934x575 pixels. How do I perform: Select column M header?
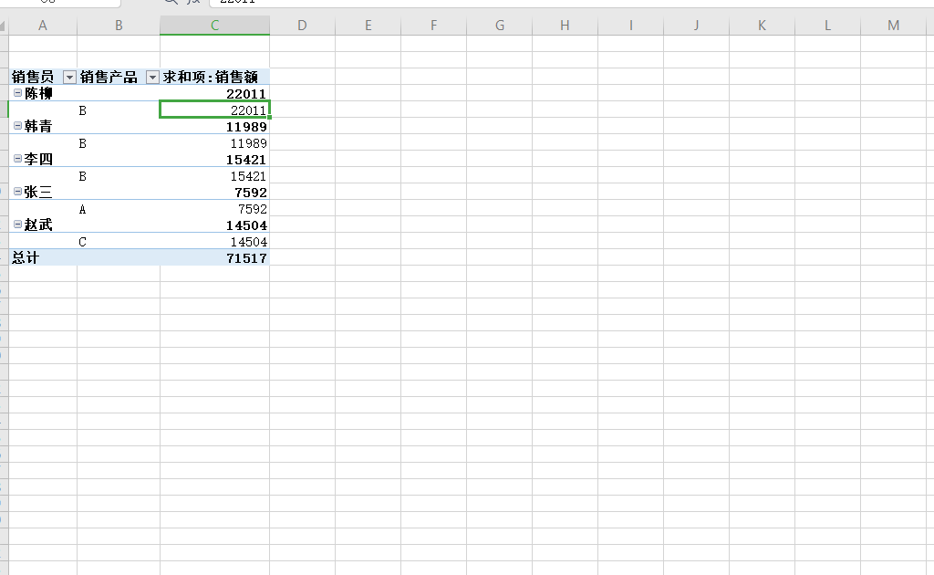pos(893,26)
